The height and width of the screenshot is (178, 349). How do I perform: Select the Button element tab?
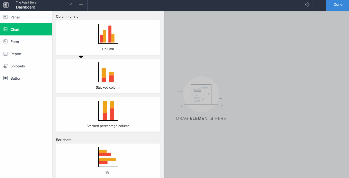pyautogui.click(x=26, y=78)
